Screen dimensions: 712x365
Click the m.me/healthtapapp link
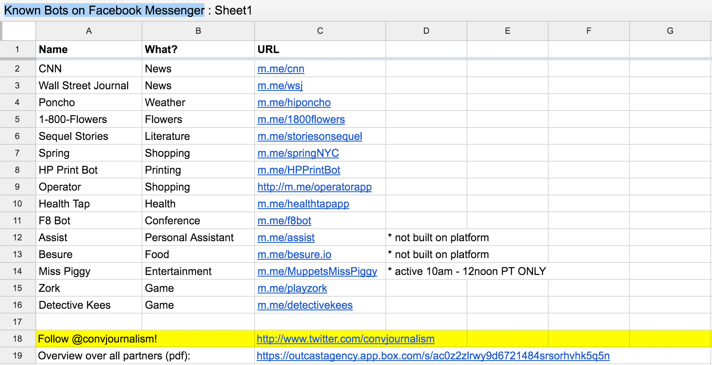pyautogui.click(x=303, y=203)
